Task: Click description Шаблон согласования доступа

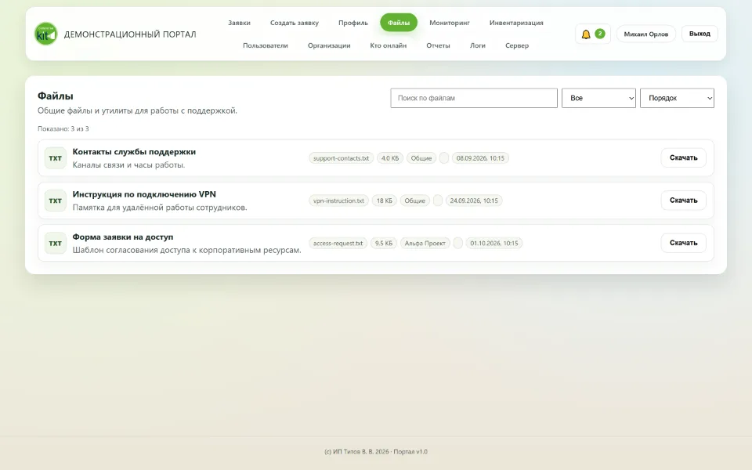Action: (x=186, y=251)
